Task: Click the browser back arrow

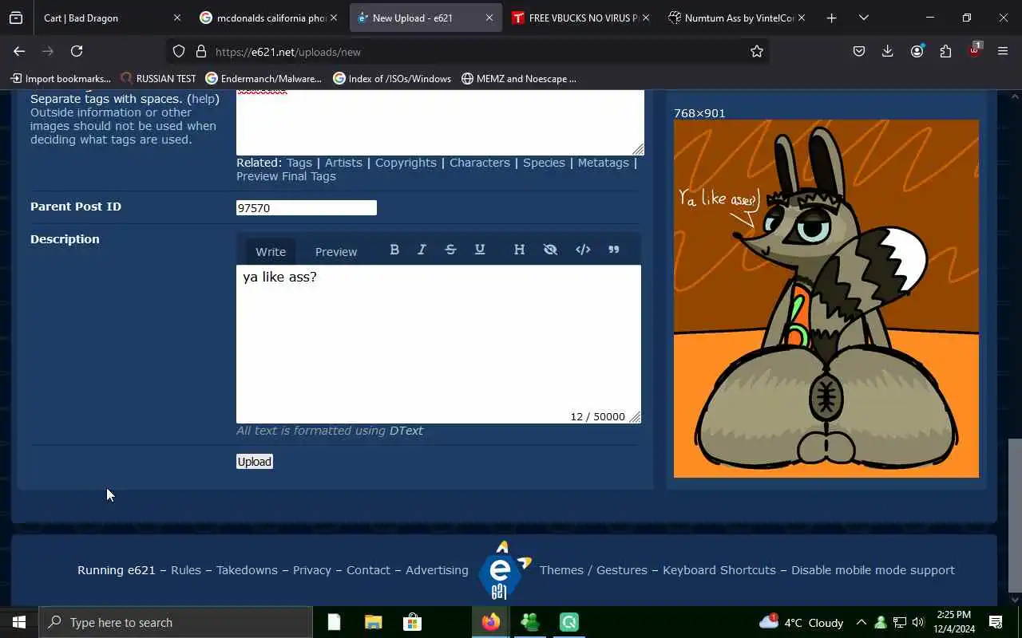Action: (19, 51)
